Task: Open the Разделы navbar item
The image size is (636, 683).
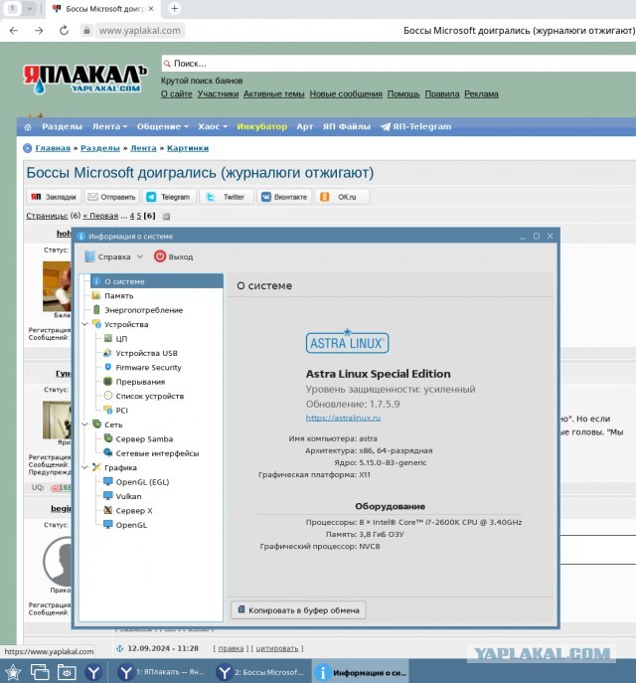Action: (62, 126)
